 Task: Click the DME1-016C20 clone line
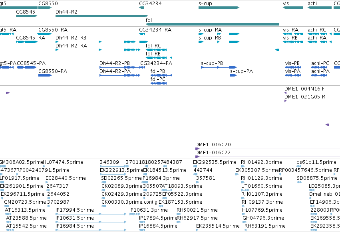pos(268,149)
